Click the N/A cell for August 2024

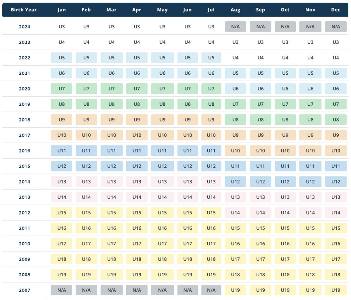coord(235,27)
